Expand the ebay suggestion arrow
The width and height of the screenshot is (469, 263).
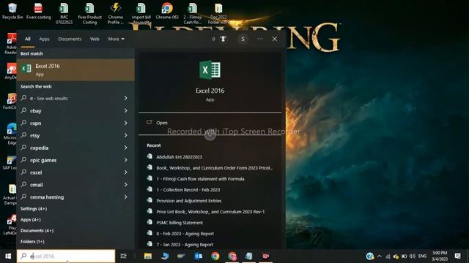(125, 110)
